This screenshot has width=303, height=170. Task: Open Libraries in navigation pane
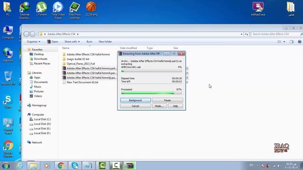[x=35, y=73]
